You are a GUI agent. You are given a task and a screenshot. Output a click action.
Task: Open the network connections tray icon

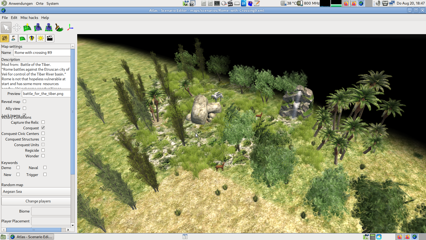point(392,3)
